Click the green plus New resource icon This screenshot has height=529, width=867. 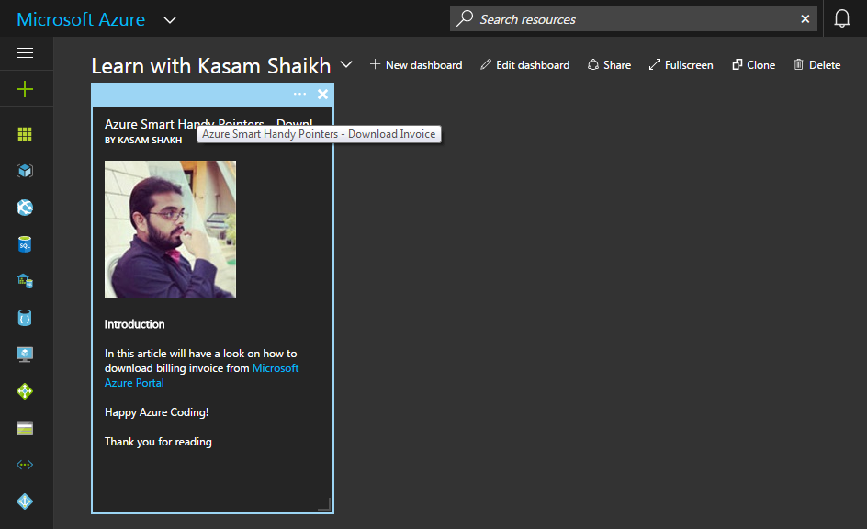25,89
